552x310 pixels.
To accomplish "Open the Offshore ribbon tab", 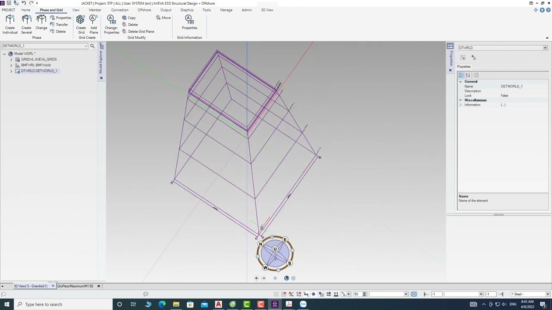I will pyautogui.click(x=144, y=10).
